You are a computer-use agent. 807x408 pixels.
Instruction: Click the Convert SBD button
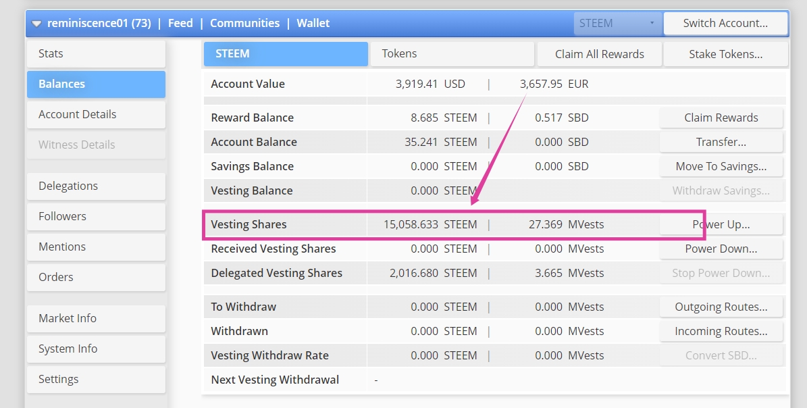coord(721,355)
